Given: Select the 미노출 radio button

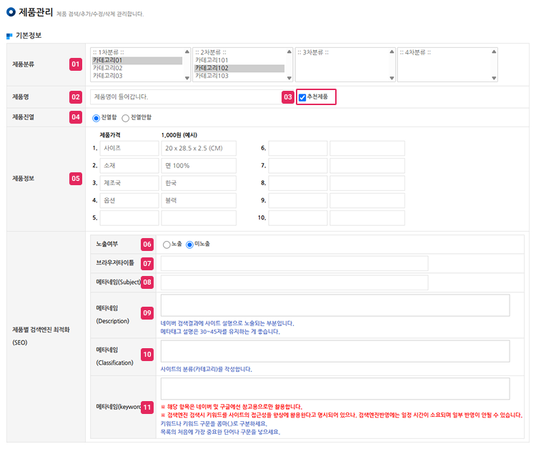Looking at the screenshot, I should pos(189,245).
